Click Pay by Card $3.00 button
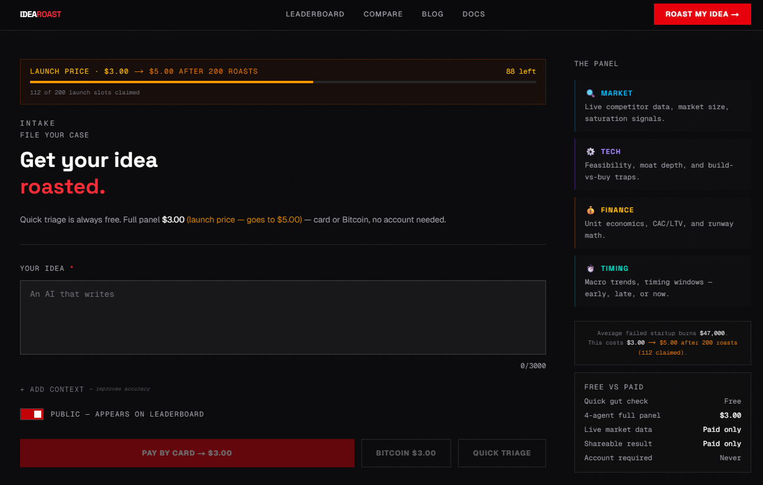Viewport: 763px width, 485px height. click(187, 453)
